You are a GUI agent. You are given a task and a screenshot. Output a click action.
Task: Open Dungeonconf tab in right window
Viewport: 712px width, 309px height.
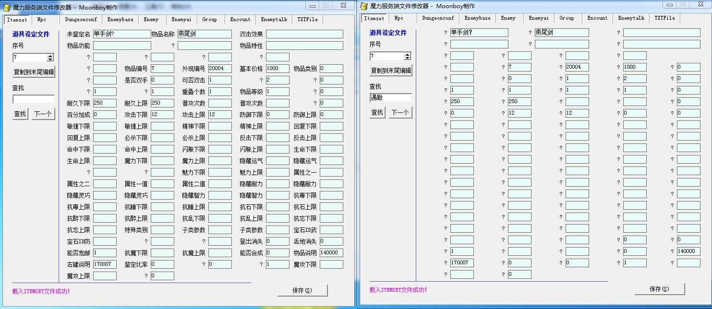click(x=438, y=18)
